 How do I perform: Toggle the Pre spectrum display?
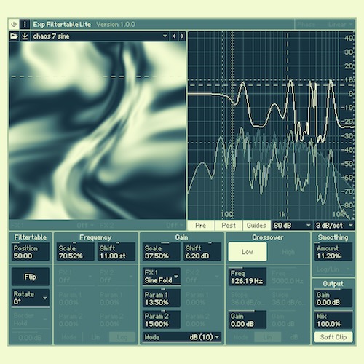pyautogui.click(x=201, y=226)
